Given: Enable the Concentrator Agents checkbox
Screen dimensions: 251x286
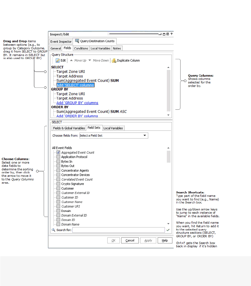Looking at the screenshot, I should point(58,170).
